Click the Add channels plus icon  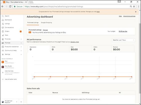3,72
